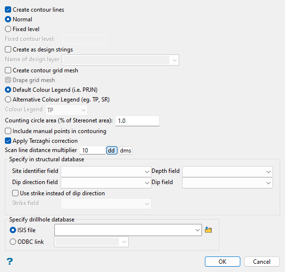285x272 pixels.
Task: Disable Apply Terzaghi correction
Action: pos(8,141)
